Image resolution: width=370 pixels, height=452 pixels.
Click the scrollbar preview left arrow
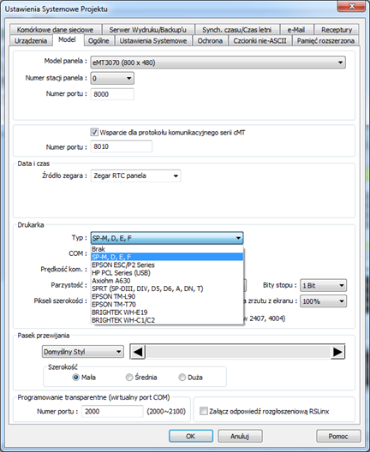138,352
